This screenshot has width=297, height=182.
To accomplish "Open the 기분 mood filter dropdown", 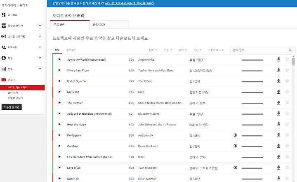I will click(168, 50).
